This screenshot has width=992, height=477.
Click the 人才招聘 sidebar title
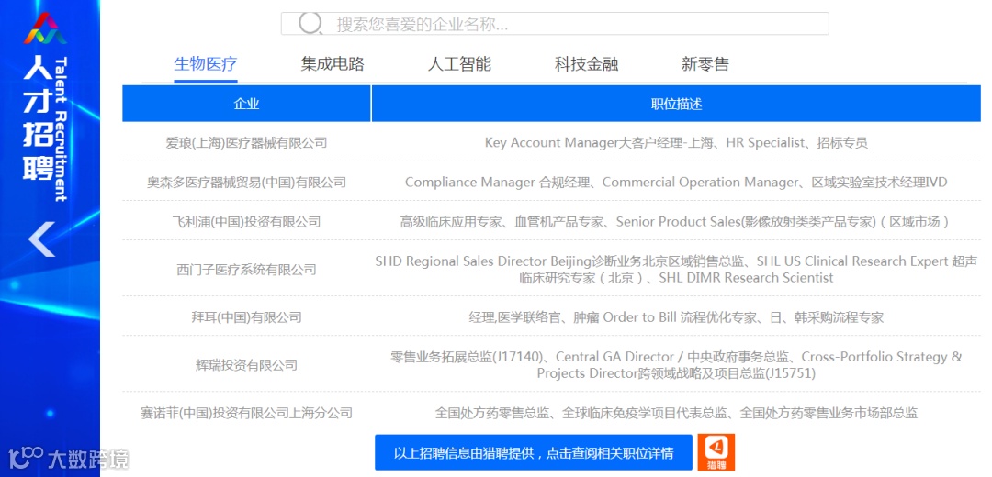(38, 118)
